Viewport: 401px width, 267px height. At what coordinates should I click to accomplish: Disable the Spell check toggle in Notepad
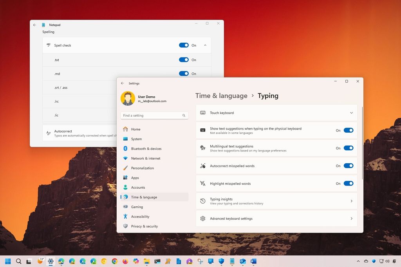[x=184, y=45]
